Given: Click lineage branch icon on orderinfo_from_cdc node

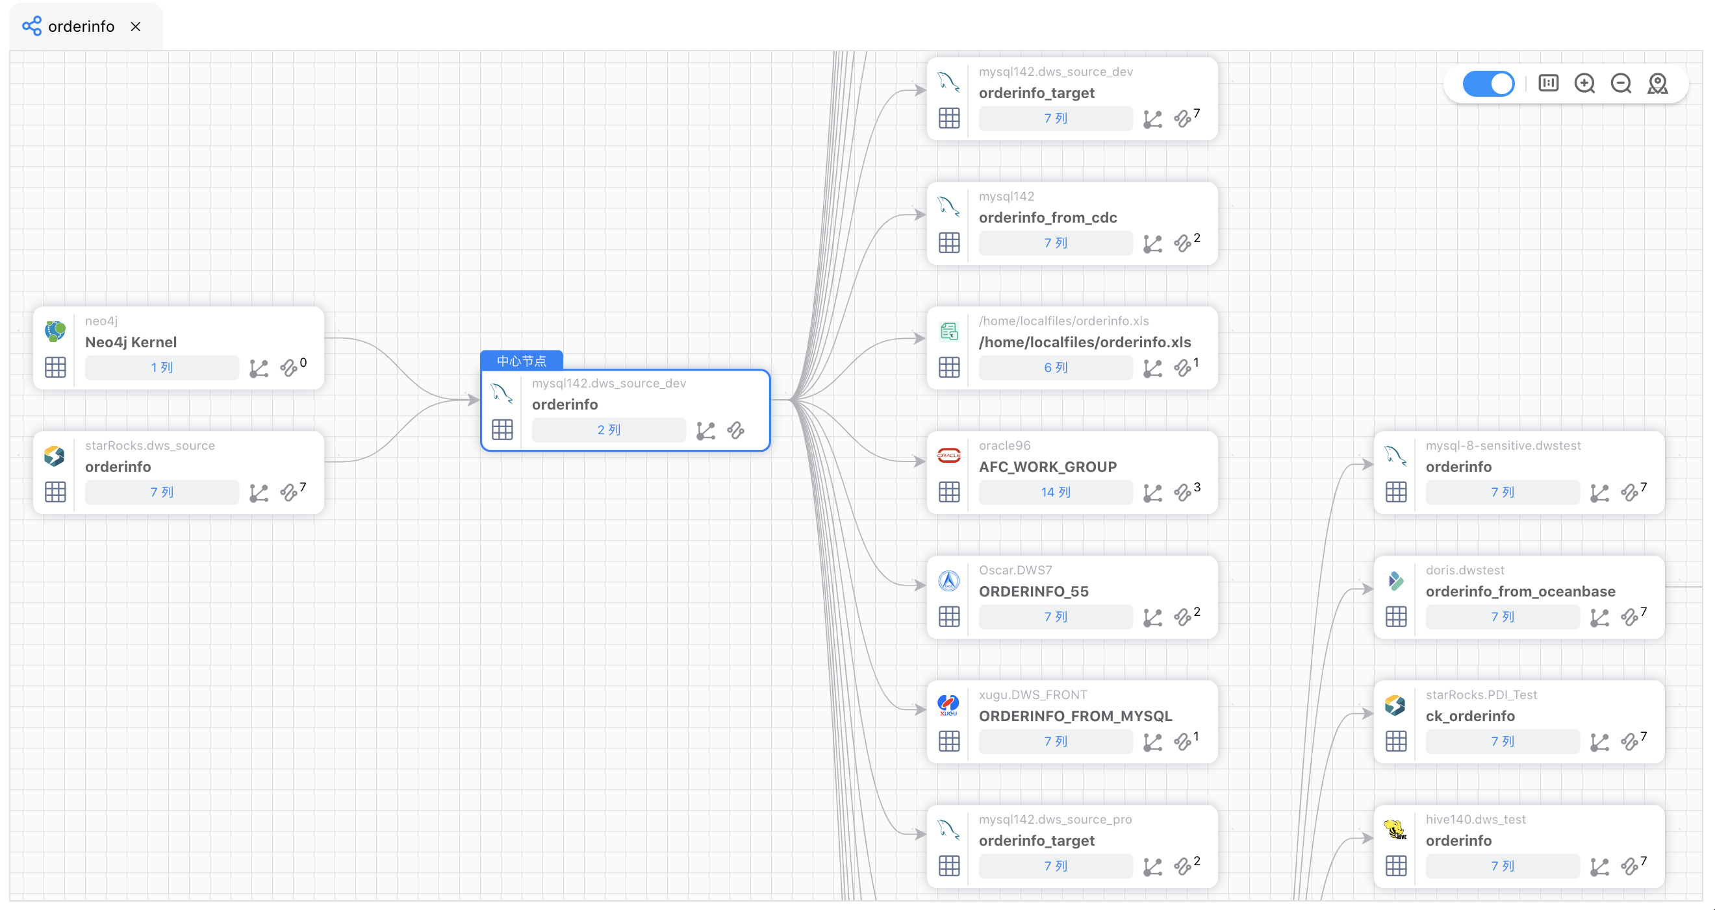Looking at the screenshot, I should point(1152,243).
